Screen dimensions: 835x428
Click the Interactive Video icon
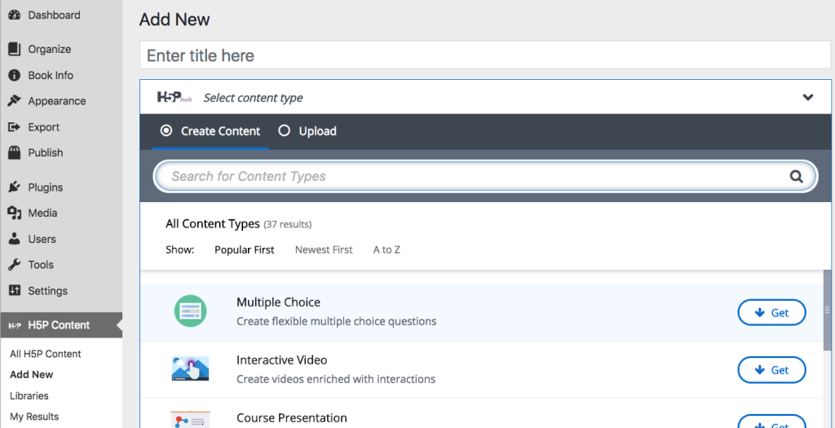190,368
